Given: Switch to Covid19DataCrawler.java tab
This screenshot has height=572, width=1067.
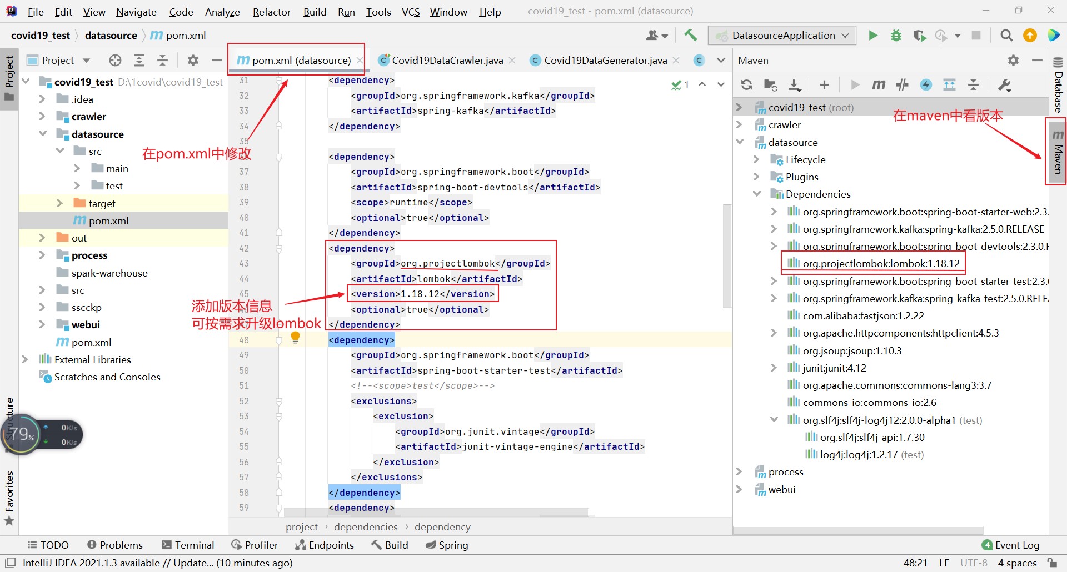Looking at the screenshot, I should tap(447, 60).
